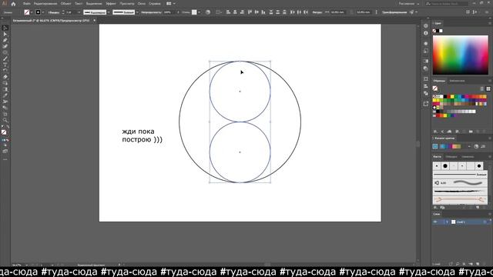Switch to the Символы tab

point(468,156)
